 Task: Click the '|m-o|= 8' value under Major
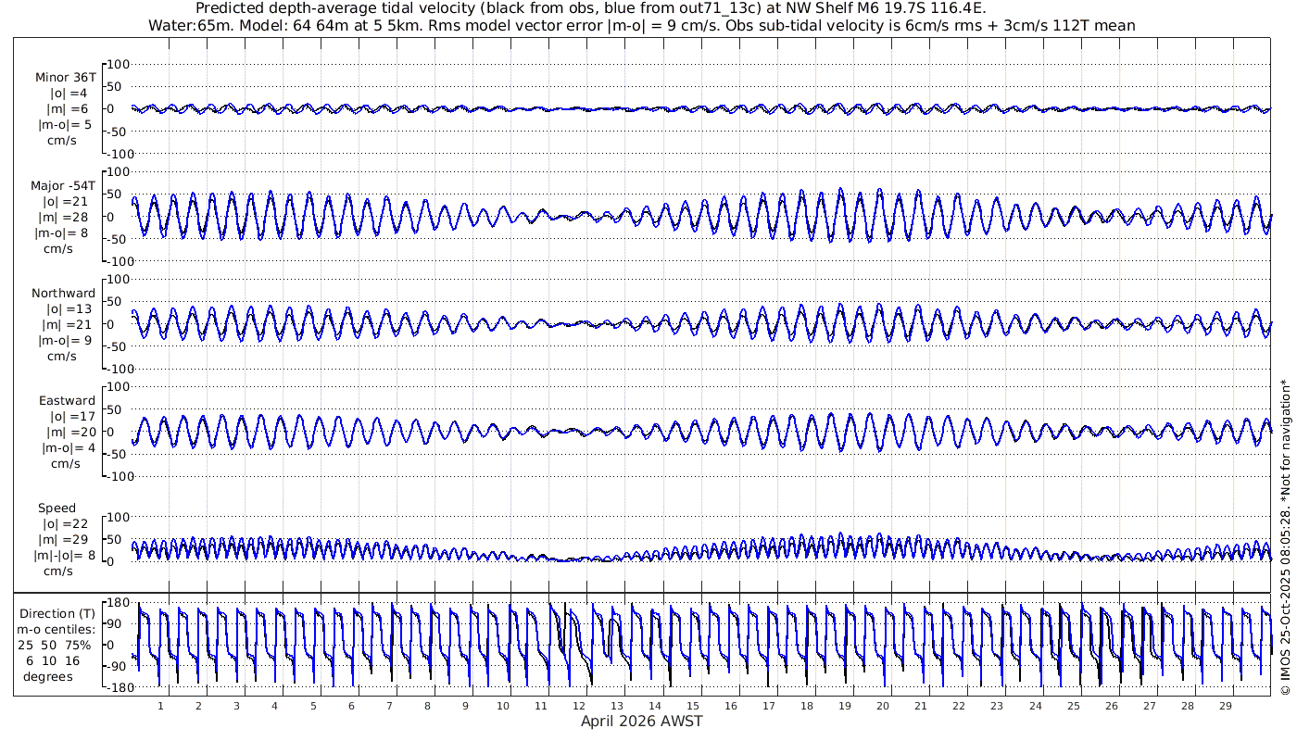(63, 233)
